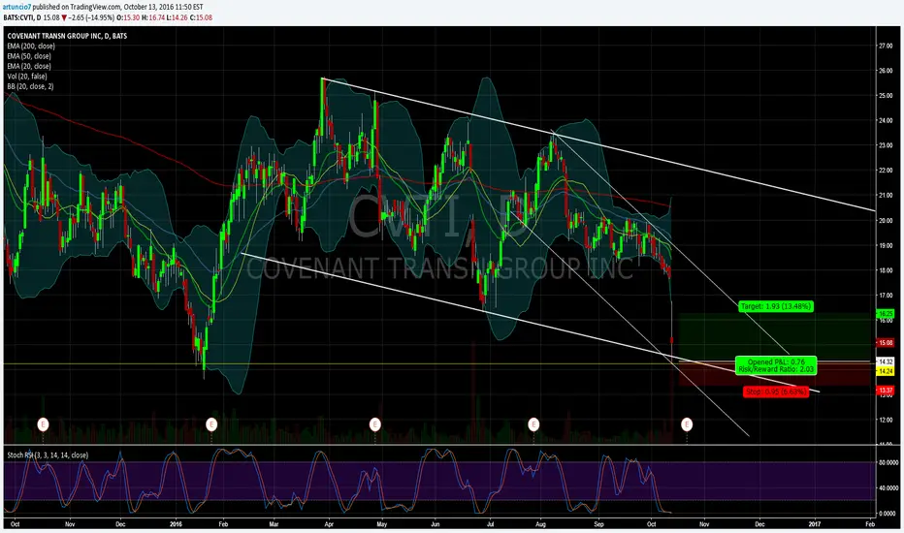Click the earnings marker E near February 2016

pyautogui.click(x=211, y=424)
